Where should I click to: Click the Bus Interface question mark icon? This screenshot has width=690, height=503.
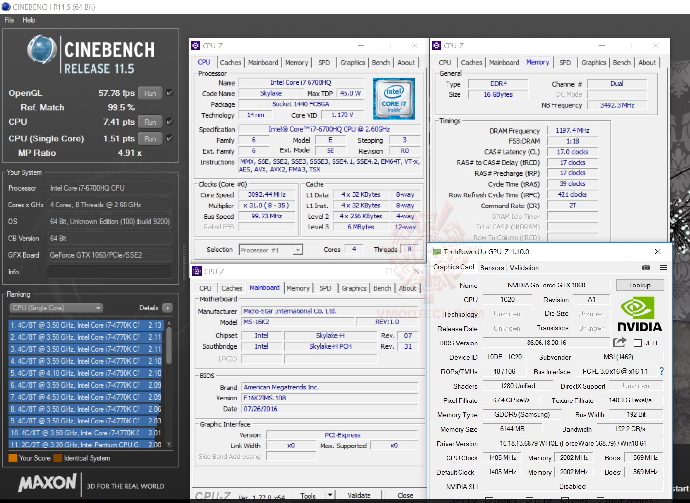[x=662, y=371]
